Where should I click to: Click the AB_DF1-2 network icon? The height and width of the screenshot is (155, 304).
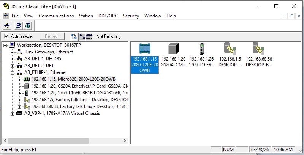[x=19, y=66]
